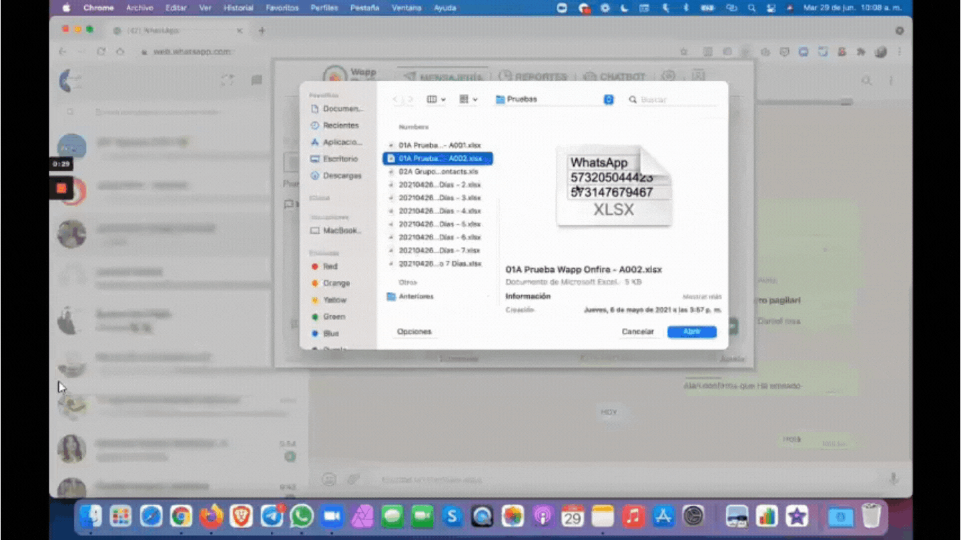Select file 01A Prueba...- A002.xlsx
Viewport: 961px width, 540px height.
[x=438, y=159]
